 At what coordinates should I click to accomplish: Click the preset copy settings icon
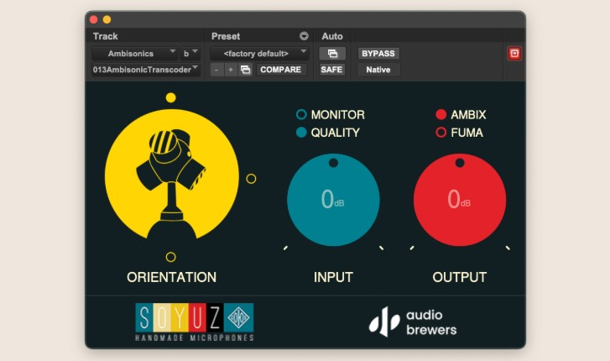click(246, 70)
